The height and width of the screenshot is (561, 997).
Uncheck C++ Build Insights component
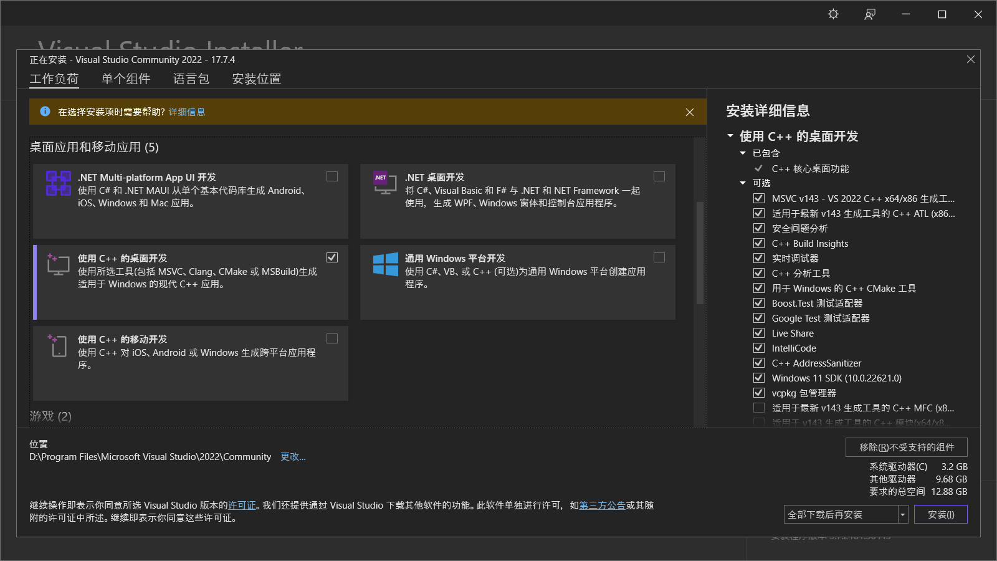[759, 243]
